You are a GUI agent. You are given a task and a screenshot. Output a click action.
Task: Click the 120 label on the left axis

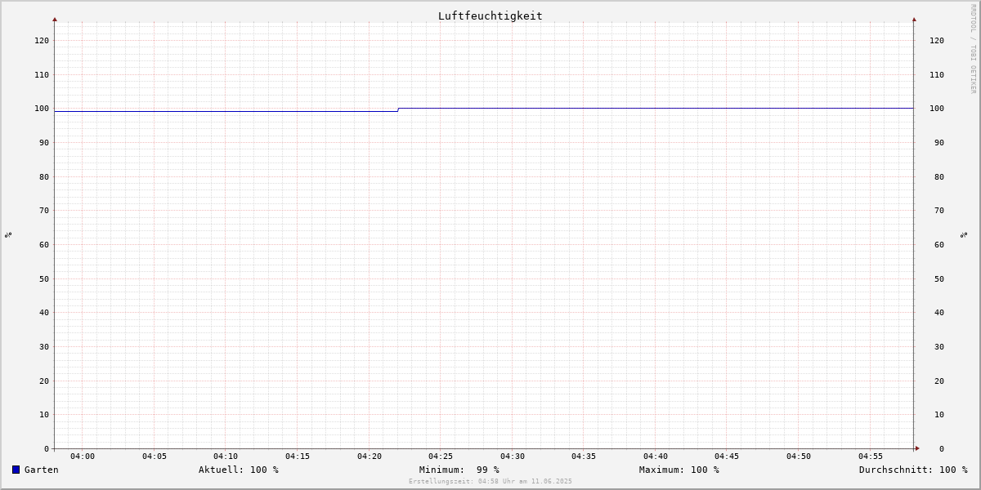[42, 41]
